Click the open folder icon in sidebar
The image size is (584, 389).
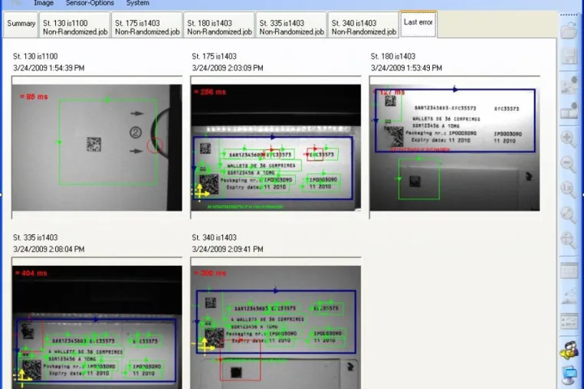tap(569, 29)
